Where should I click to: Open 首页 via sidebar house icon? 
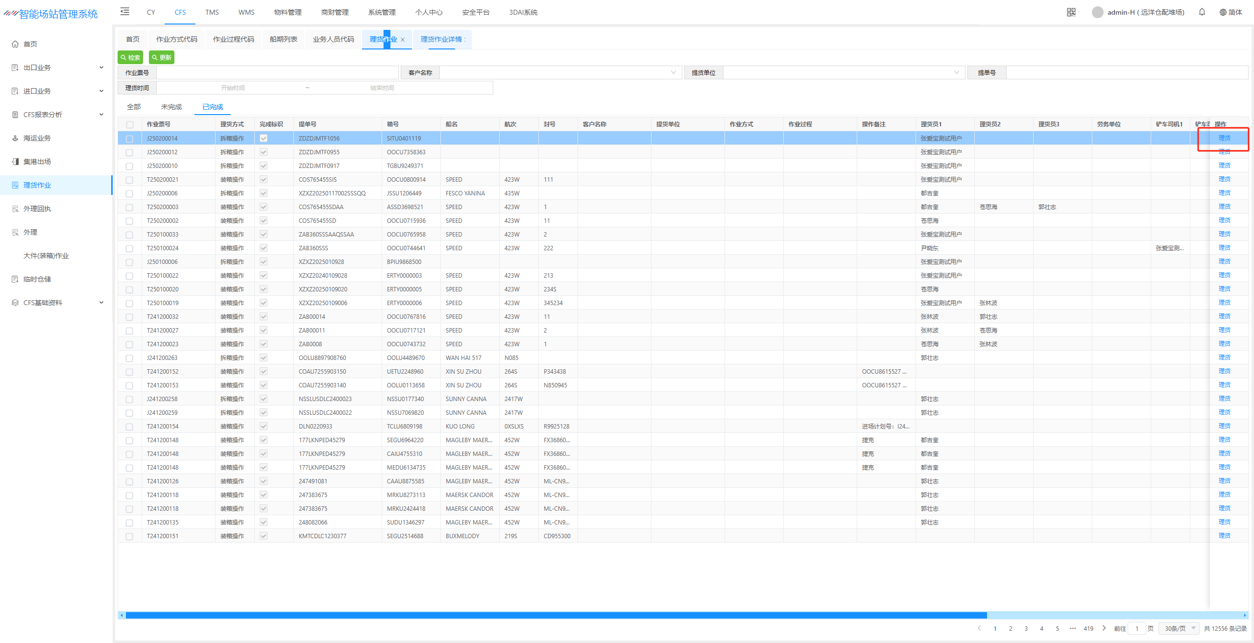pyautogui.click(x=15, y=44)
